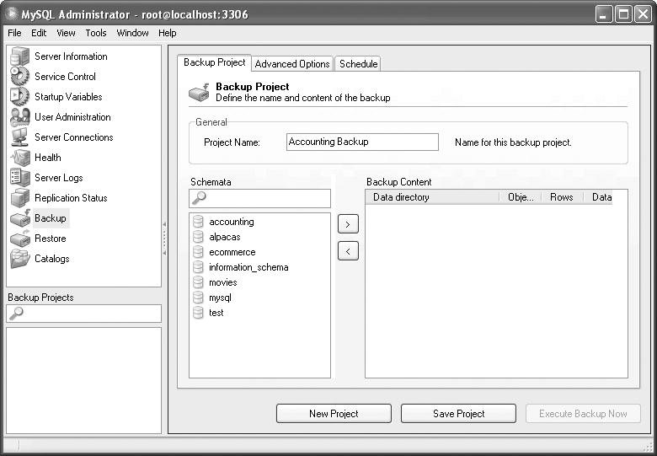This screenshot has width=657, height=456.
Task: Select the test schema
Action: point(216,313)
